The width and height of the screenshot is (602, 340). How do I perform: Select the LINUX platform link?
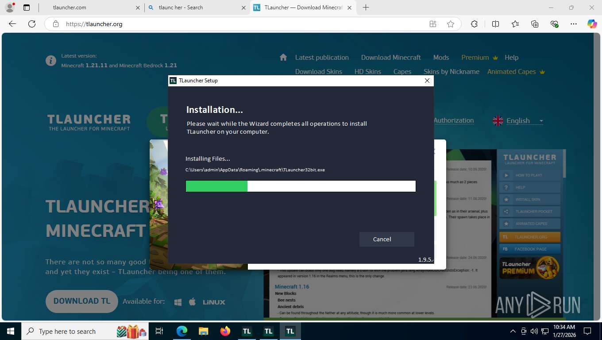[x=214, y=302]
